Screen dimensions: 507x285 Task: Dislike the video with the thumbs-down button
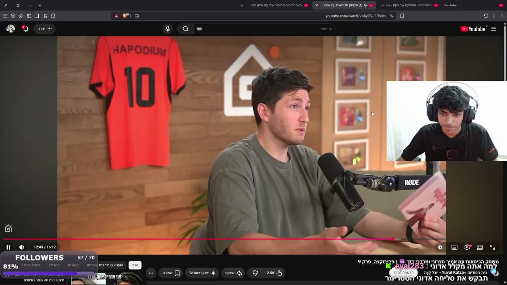pyautogui.click(x=255, y=273)
